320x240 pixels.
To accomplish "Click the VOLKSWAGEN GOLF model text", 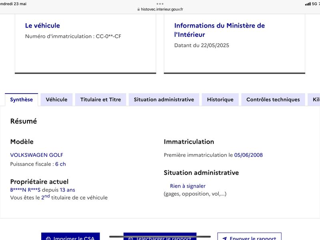I will coord(37,155).
